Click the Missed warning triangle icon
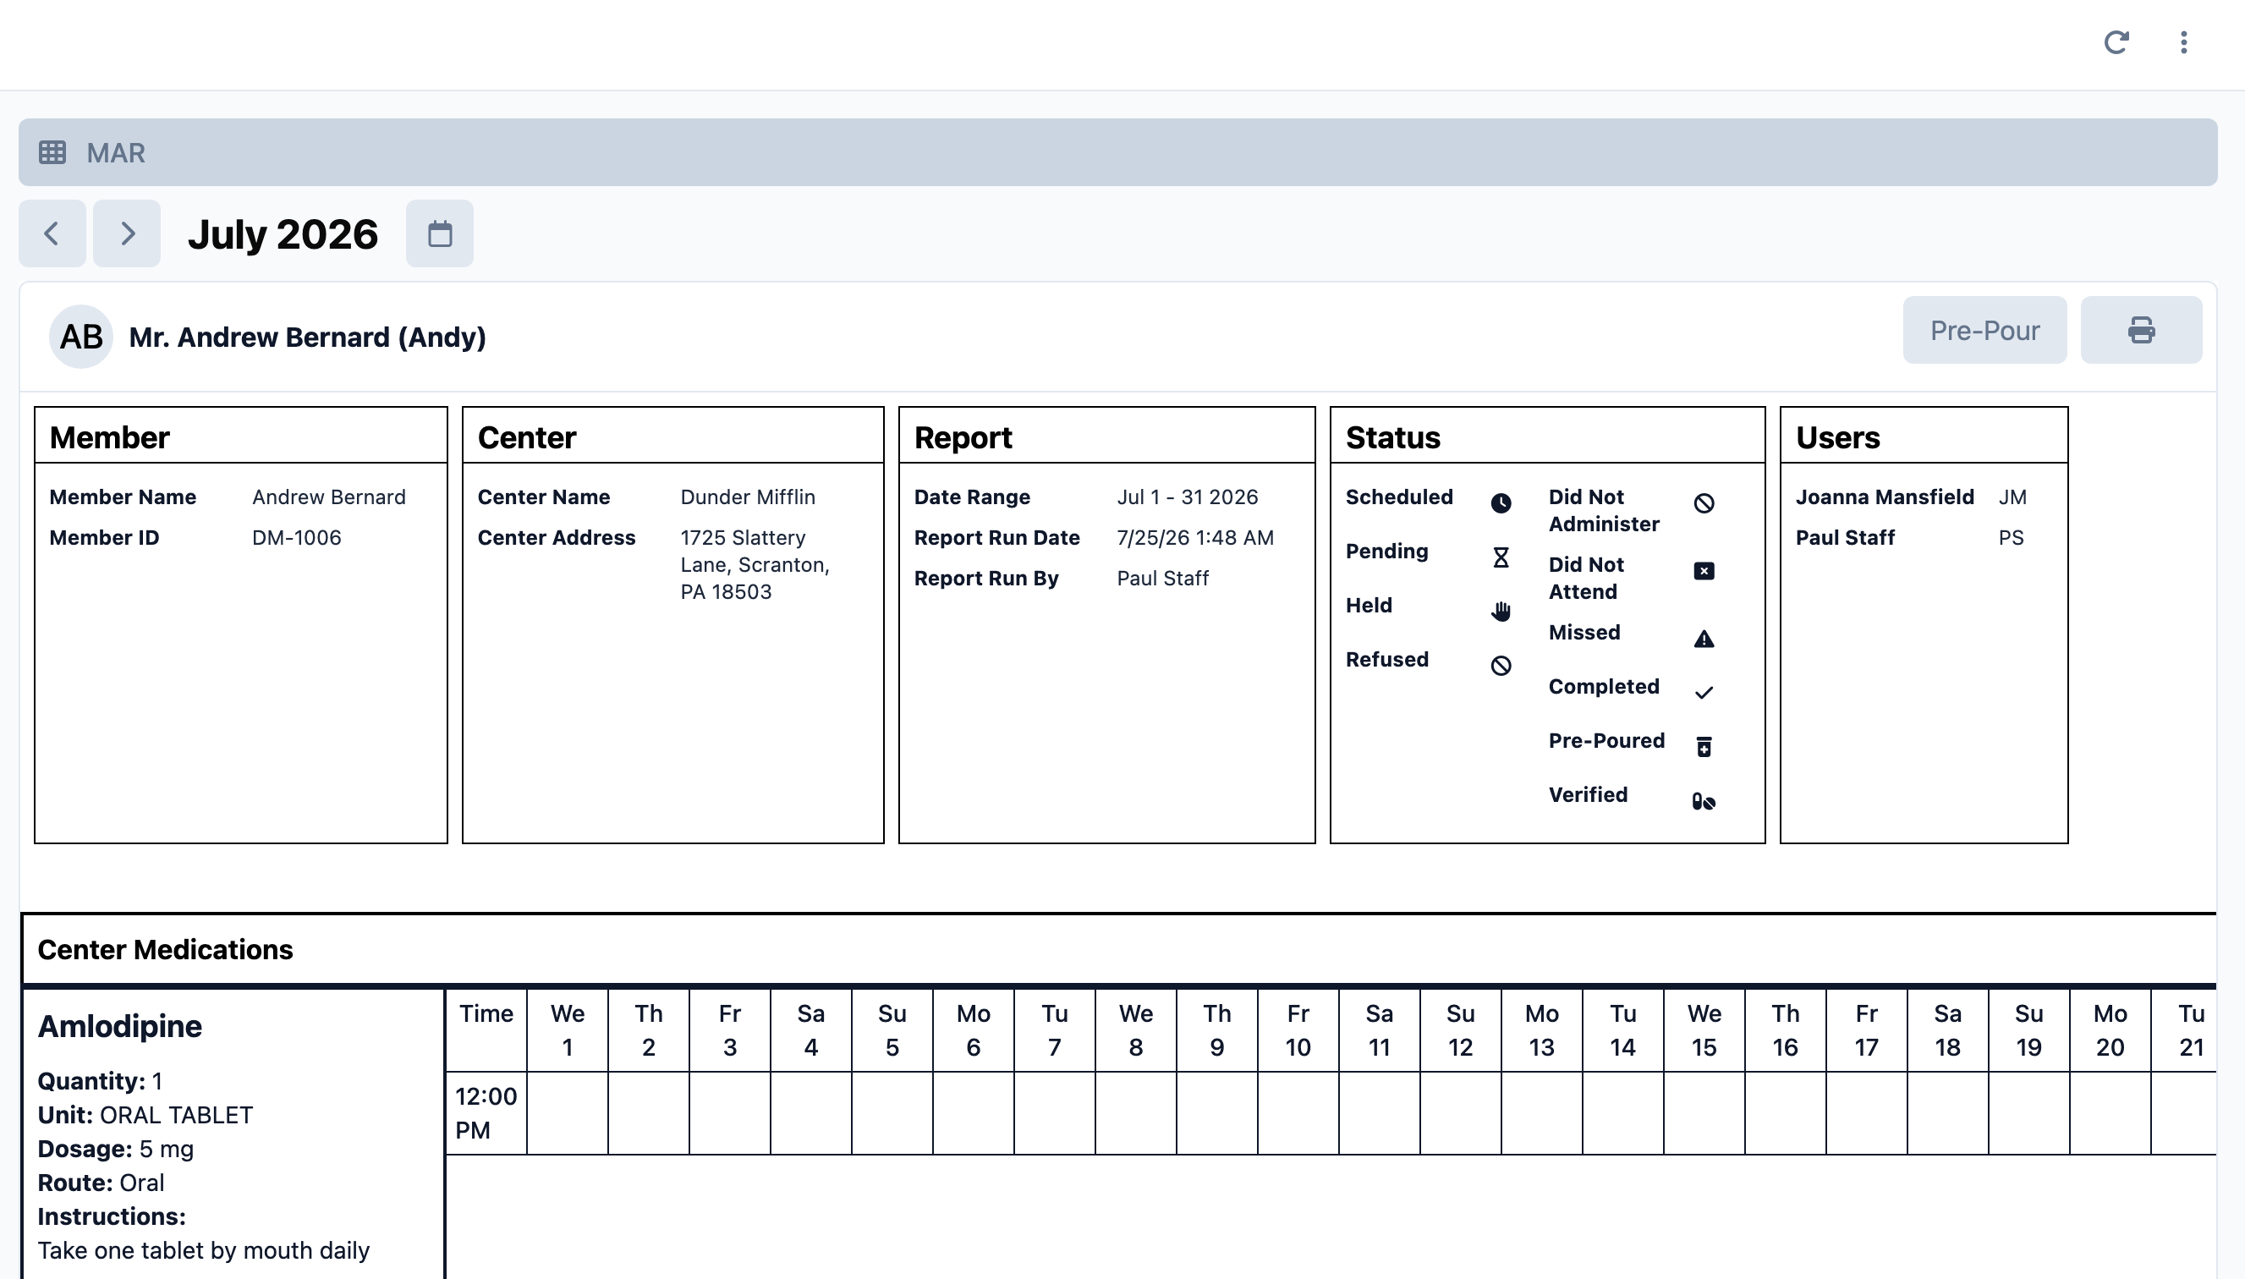Viewport: 2245px width, 1279px height. pos(1704,639)
